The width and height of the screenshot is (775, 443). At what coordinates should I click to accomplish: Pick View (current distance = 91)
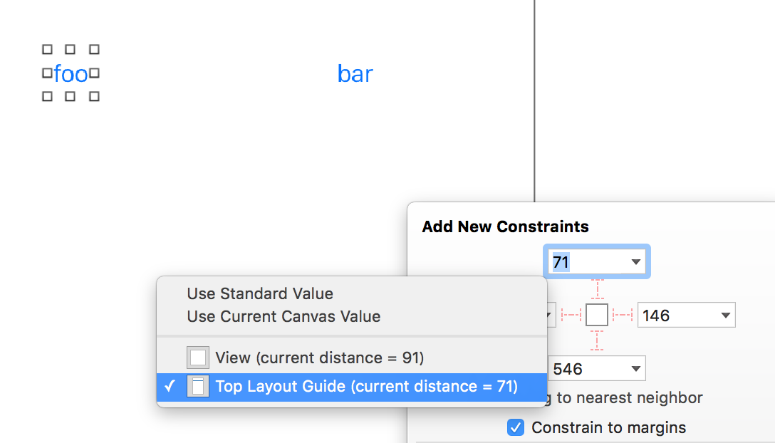[x=319, y=358]
